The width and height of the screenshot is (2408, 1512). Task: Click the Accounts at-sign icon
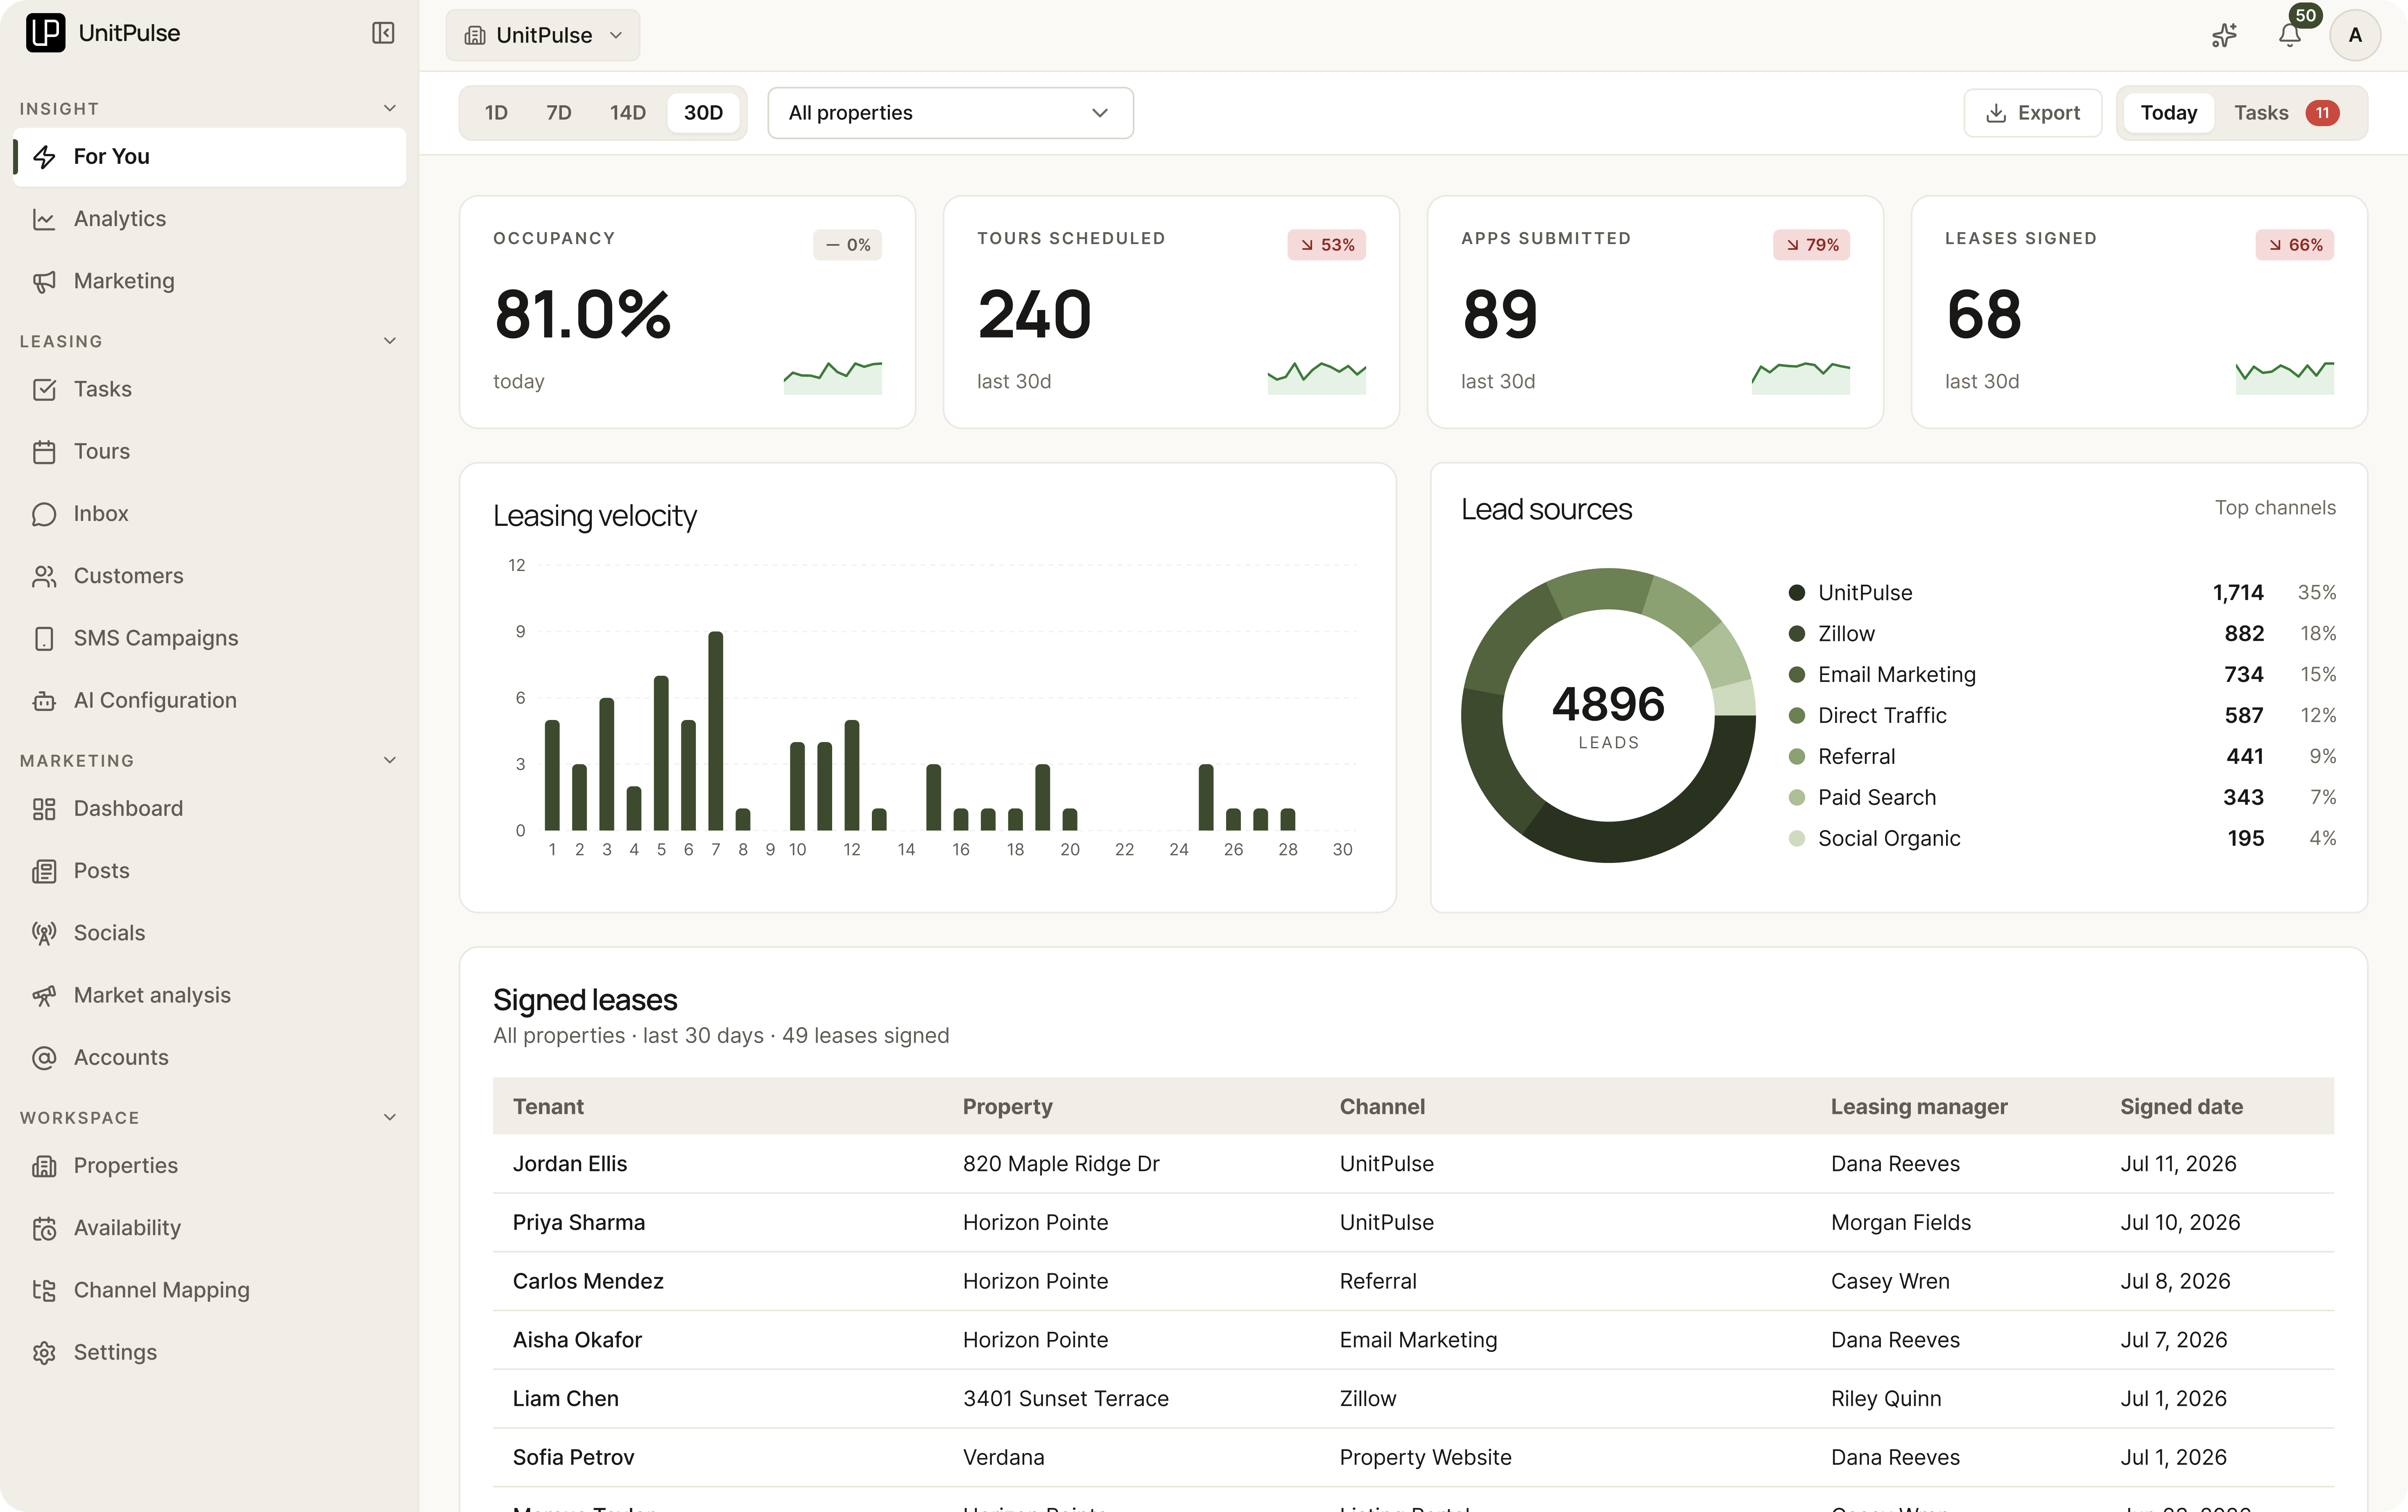tap(44, 1057)
